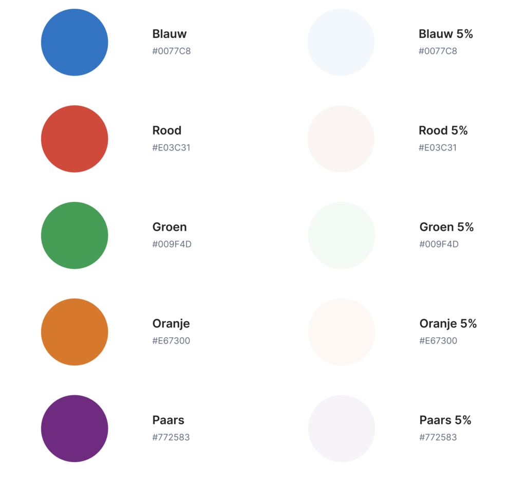Select the Groen color swatch circle
526x500 pixels.
[x=74, y=235]
